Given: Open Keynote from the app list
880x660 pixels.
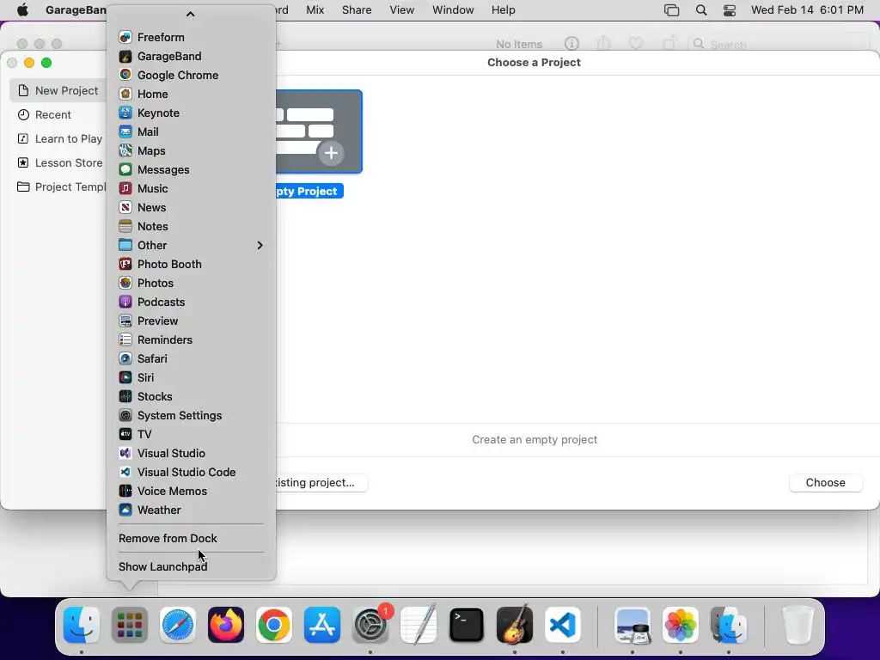Looking at the screenshot, I should click(x=191, y=113).
